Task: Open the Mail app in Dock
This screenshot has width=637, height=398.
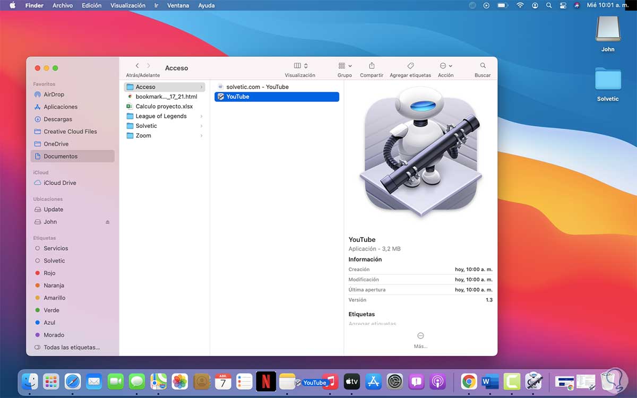Action: point(94,381)
